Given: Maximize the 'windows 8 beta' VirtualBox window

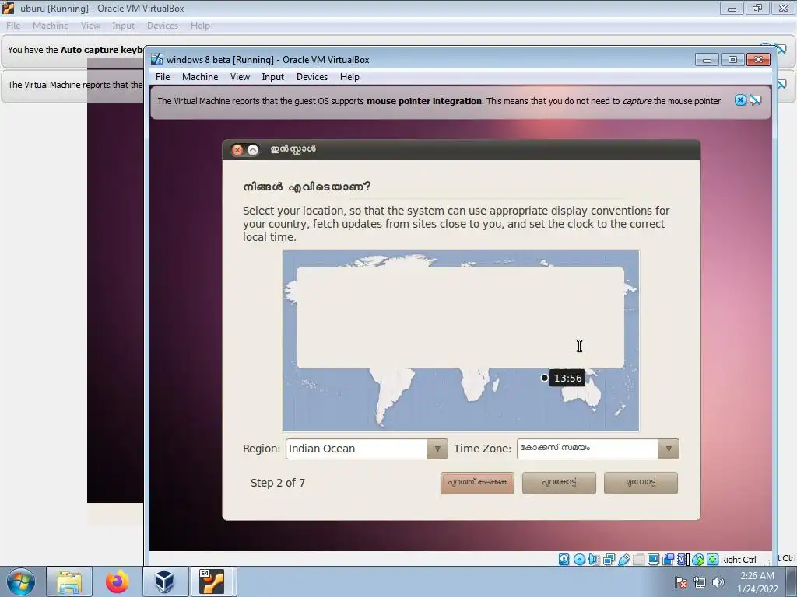Looking at the screenshot, I should 732,60.
